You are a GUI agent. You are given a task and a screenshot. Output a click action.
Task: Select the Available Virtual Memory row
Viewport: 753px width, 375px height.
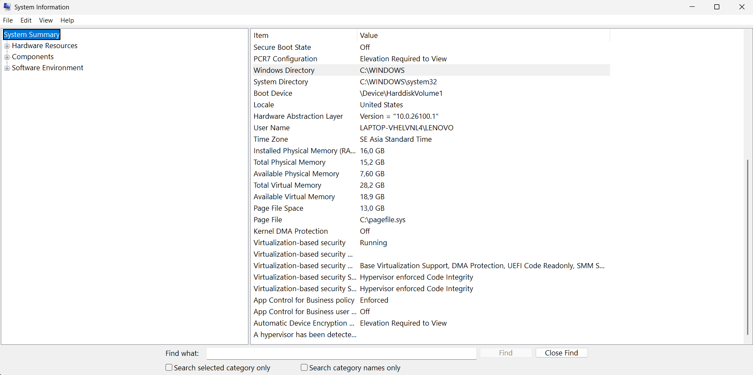point(431,197)
